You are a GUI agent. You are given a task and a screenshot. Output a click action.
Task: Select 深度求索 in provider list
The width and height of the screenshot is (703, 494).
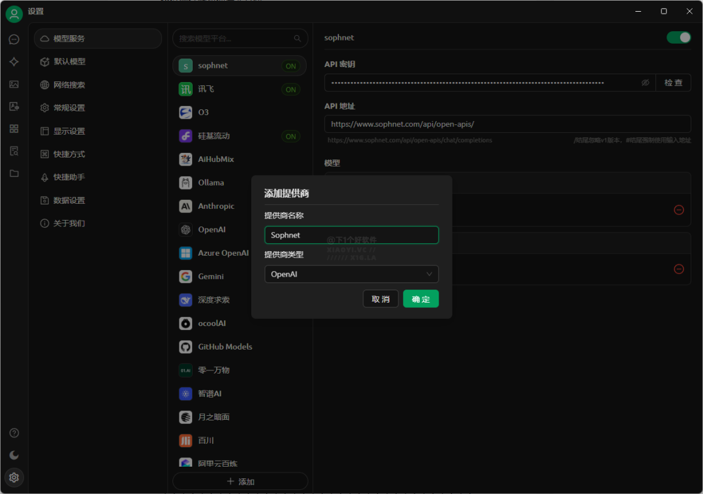point(240,300)
